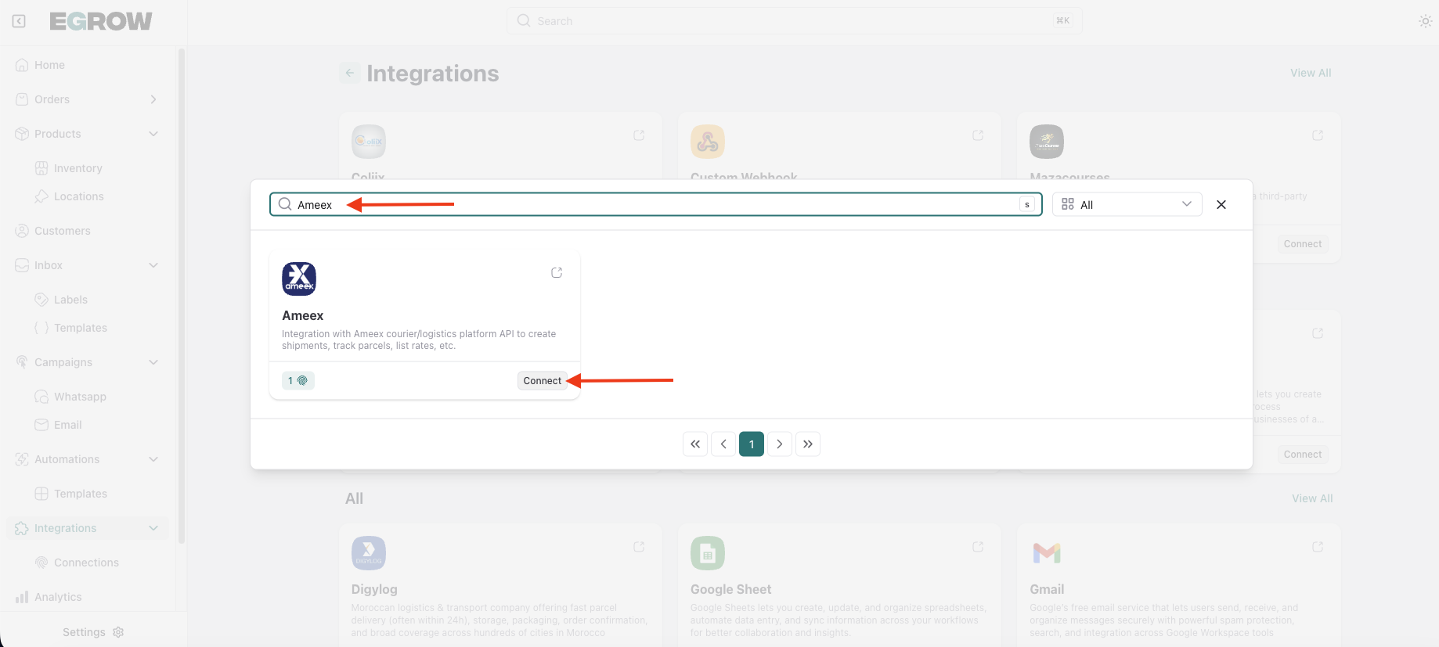Open Custom Webhook external link icon
Screen dimensions: 1439x647
pyautogui.click(x=978, y=135)
